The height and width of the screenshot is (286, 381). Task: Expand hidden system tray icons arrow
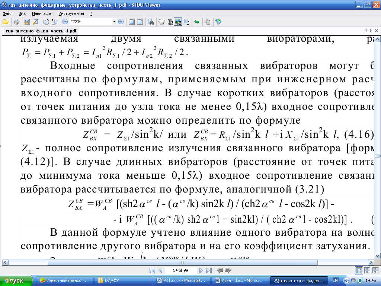[346, 280]
